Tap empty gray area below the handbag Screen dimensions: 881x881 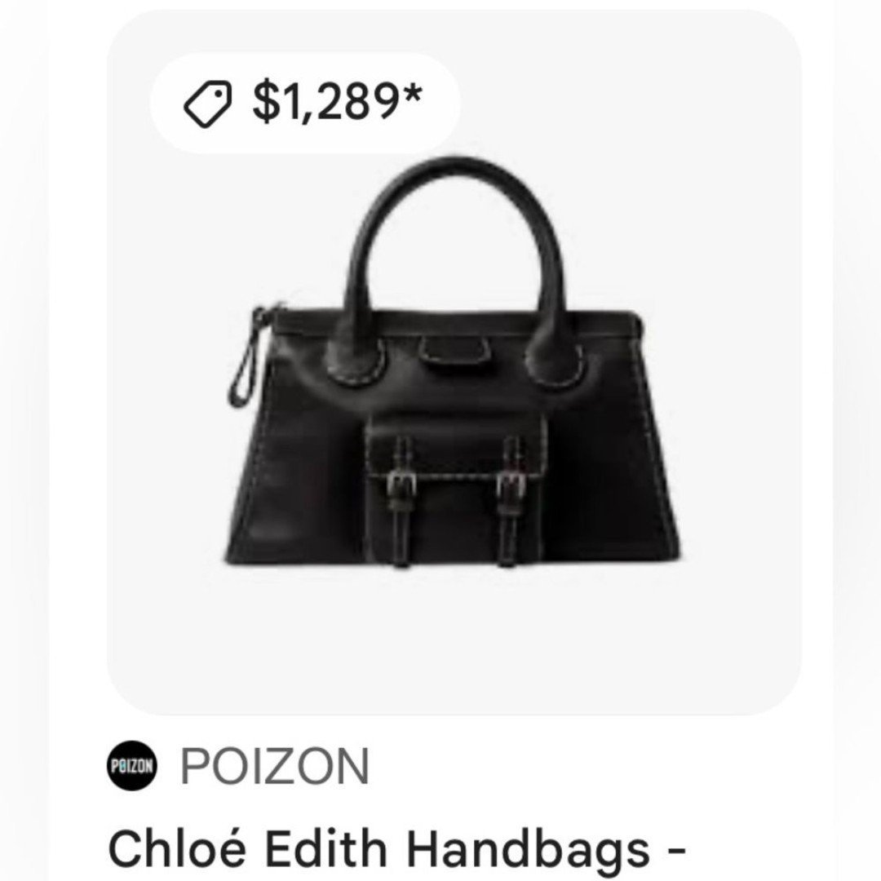pos(454,640)
